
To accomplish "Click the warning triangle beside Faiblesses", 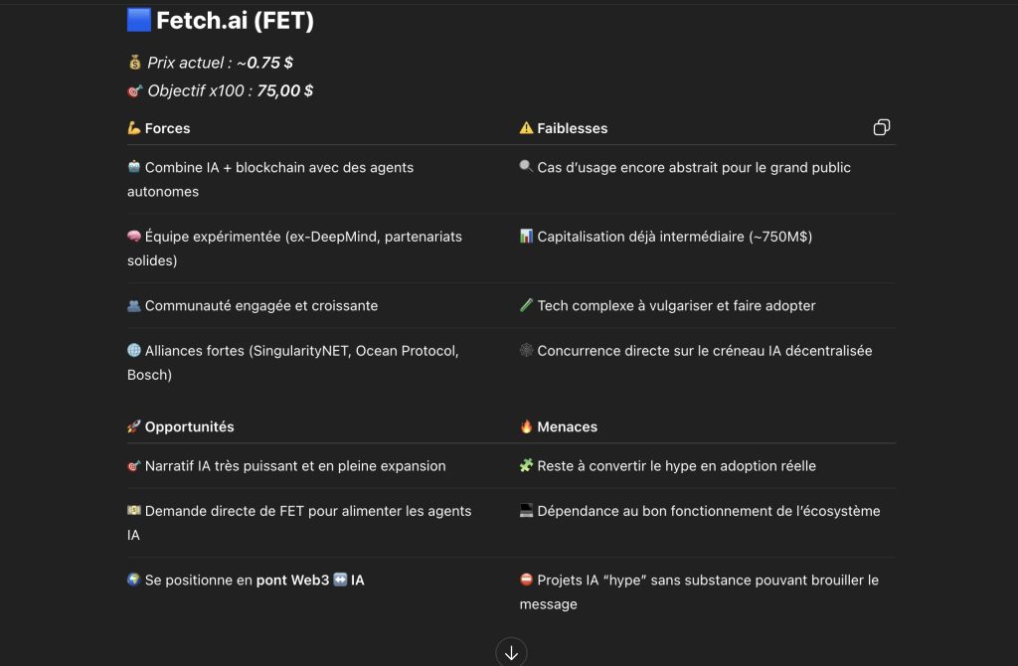I will coord(526,128).
